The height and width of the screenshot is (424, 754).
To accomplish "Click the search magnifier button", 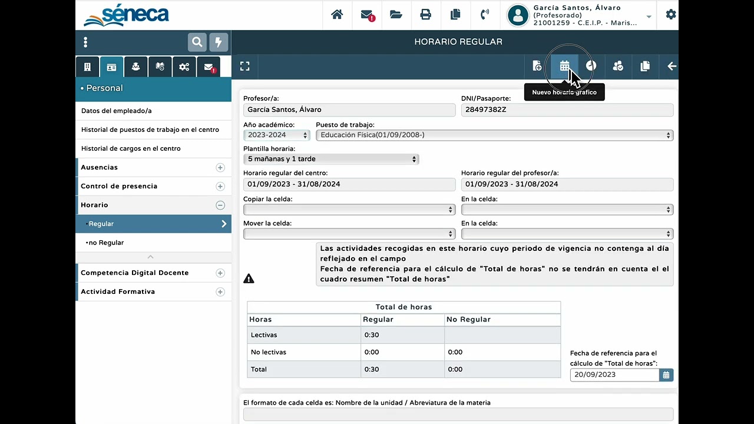I will click(x=197, y=42).
